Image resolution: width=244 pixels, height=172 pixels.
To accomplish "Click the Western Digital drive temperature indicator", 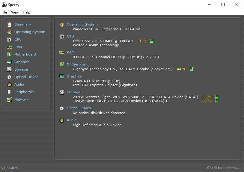I will click(x=217, y=97).
